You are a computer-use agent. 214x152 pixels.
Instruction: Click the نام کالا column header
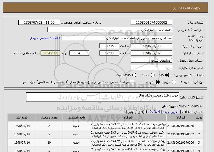coord(128,118)
